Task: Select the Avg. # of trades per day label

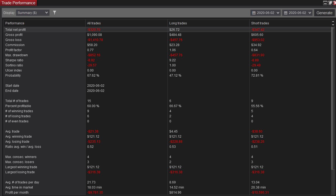Action: tap(22, 182)
